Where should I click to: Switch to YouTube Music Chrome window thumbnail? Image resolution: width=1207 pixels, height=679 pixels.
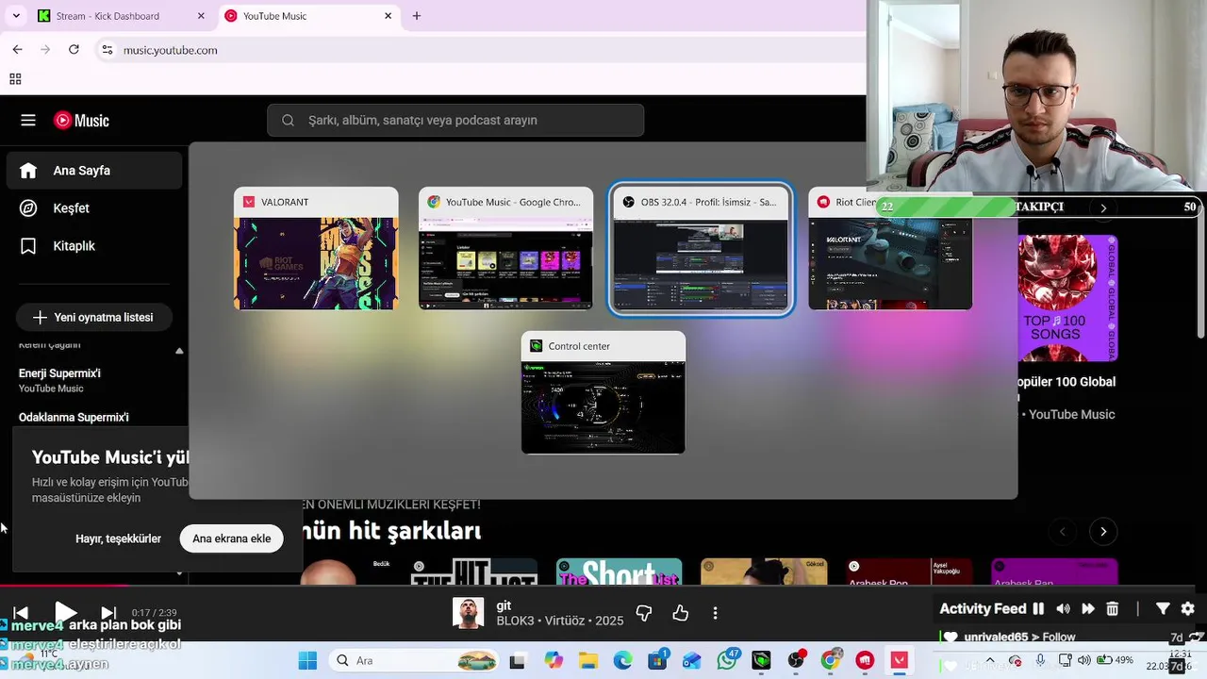click(x=505, y=248)
